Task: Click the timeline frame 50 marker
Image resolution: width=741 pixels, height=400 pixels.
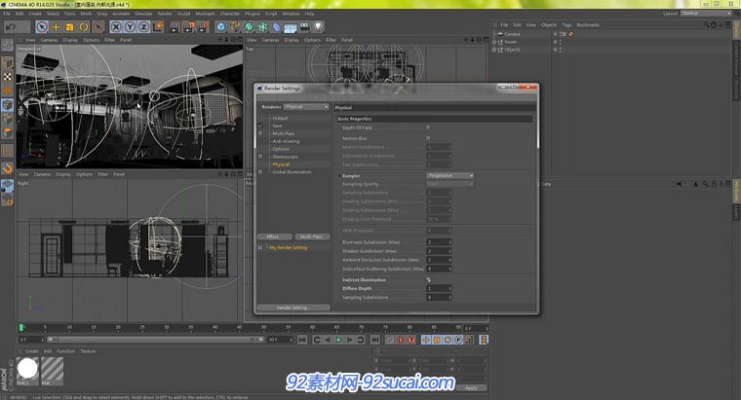Action: click(x=263, y=327)
